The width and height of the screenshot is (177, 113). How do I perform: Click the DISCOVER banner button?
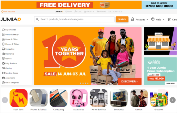coord(130,81)
